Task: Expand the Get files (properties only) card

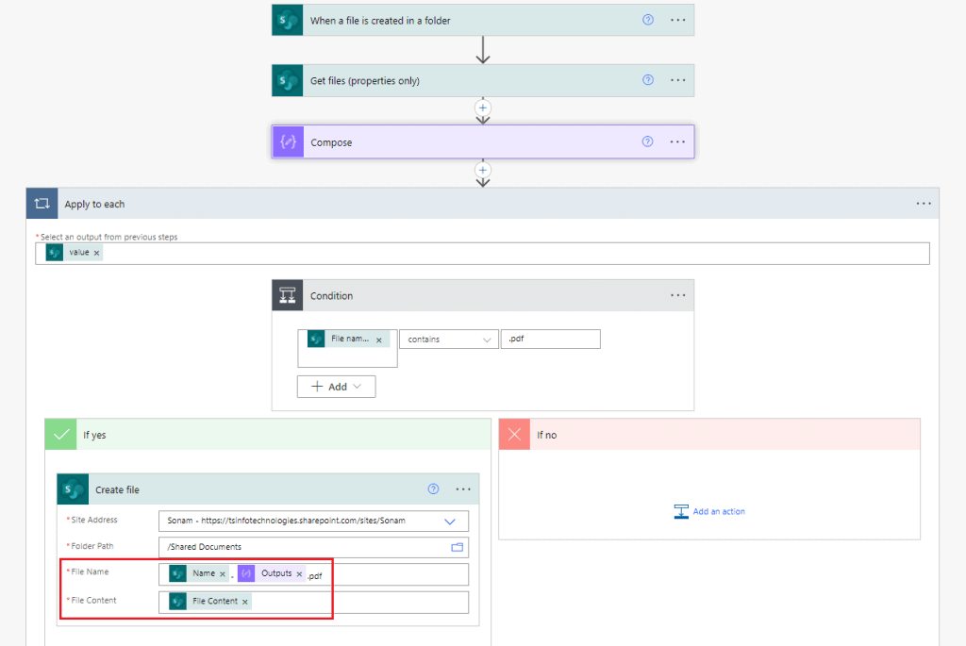Action: (482, 80)
